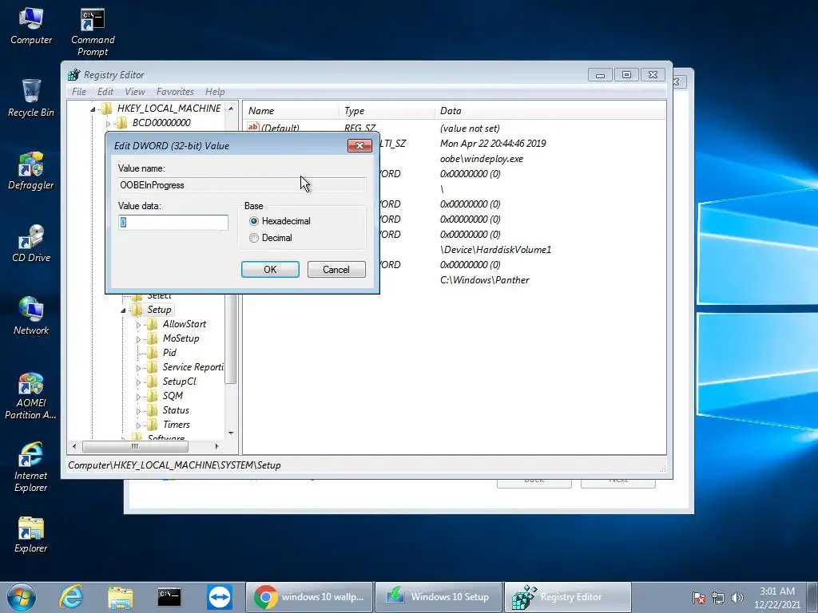Expand the Timers node

click(138, 425)
